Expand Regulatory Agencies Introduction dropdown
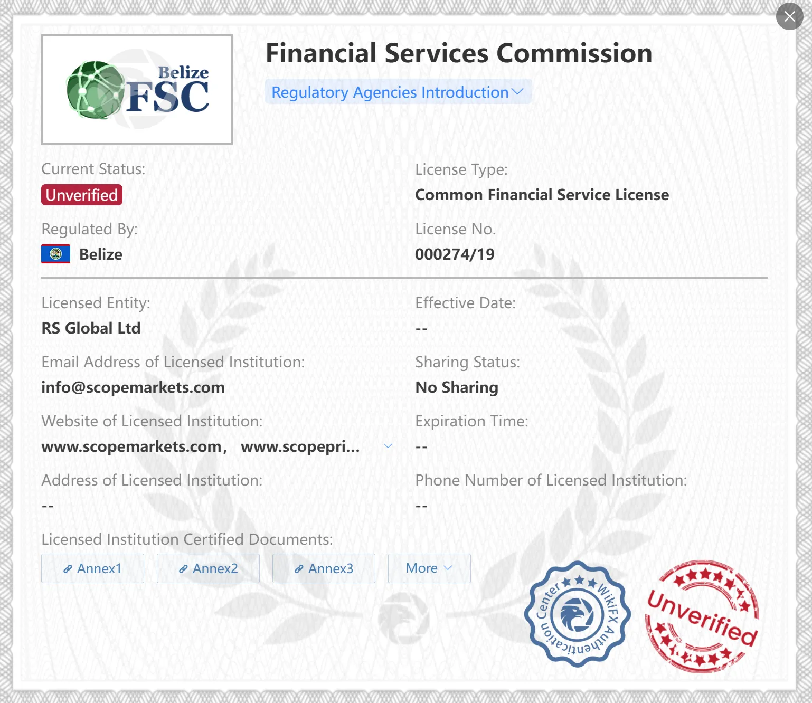The height and width of the screenshot is (703, 812). pos(398,92)
